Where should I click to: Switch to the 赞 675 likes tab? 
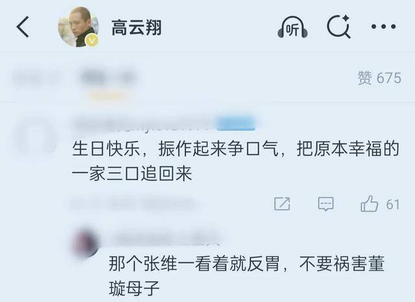pos(379,78)
